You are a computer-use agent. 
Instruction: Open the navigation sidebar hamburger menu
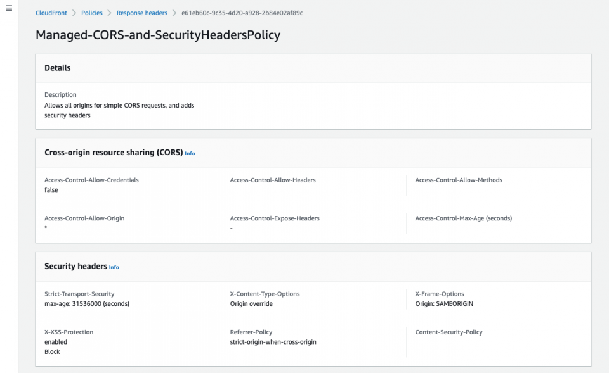pos(8,8)
